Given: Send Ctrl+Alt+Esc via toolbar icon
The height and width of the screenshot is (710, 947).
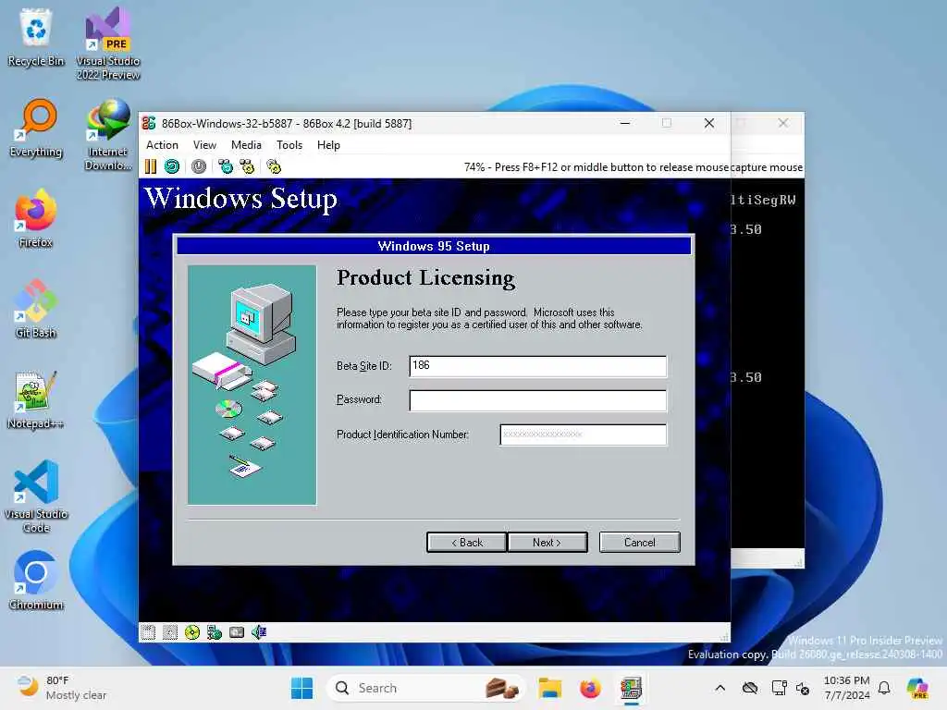Looking at the screenshot, I should tap(247, 166).
